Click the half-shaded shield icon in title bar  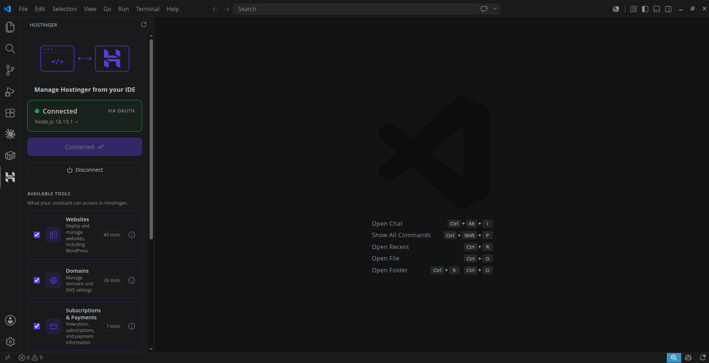coord(616,9)
